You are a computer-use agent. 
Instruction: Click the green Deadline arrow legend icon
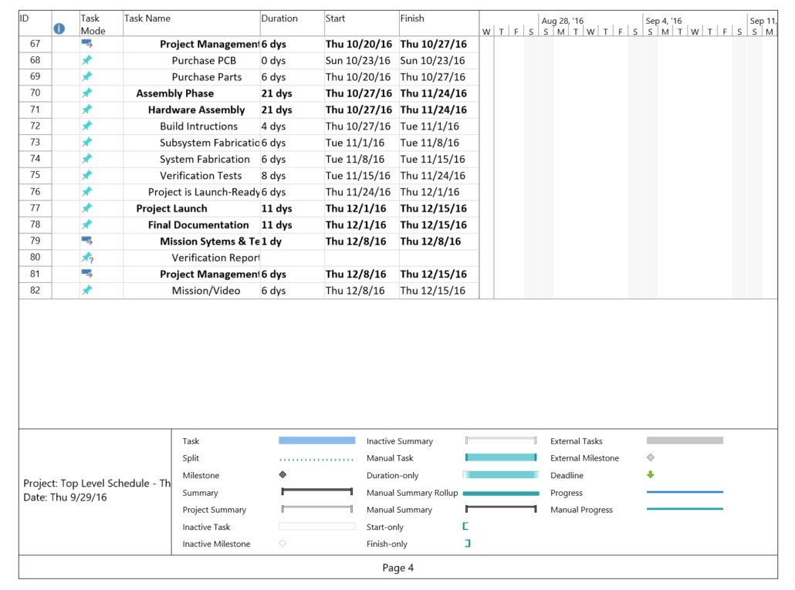[x=649, y=475]
